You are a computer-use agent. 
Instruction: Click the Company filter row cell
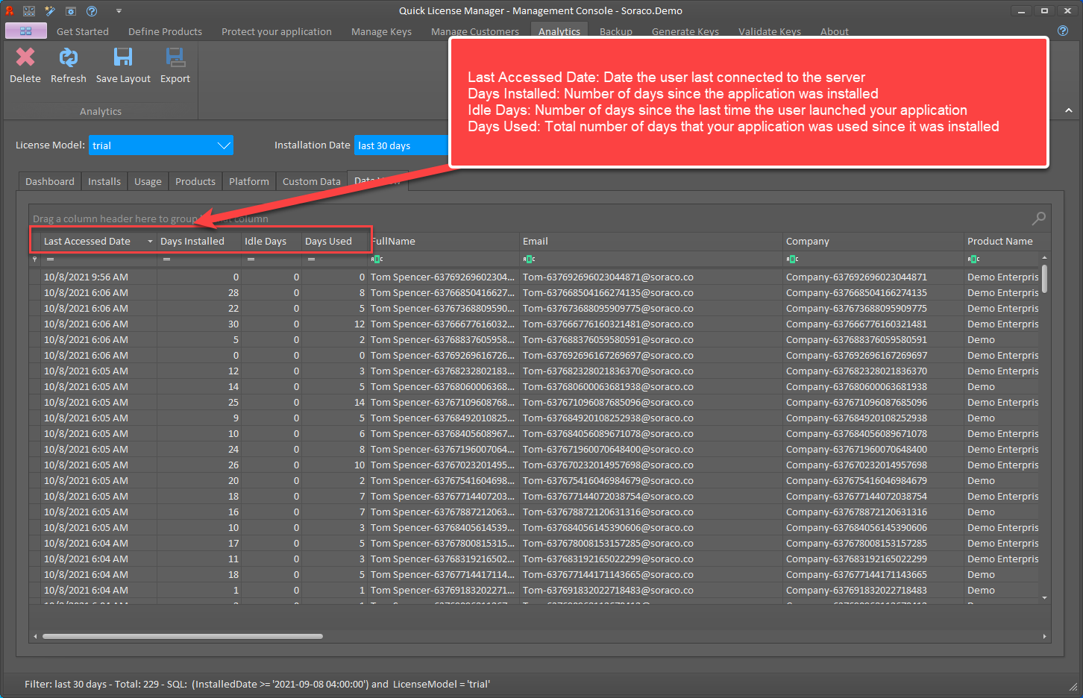pos(873,259)
